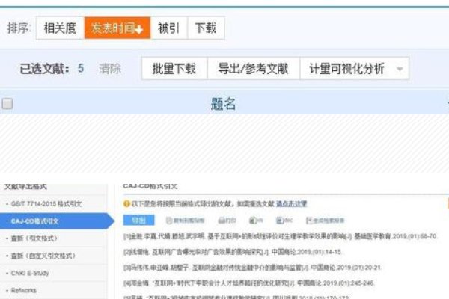This screenshot has width=449, height=299.
Task: Sort results by 下载 count
Action: coord(206,28)
